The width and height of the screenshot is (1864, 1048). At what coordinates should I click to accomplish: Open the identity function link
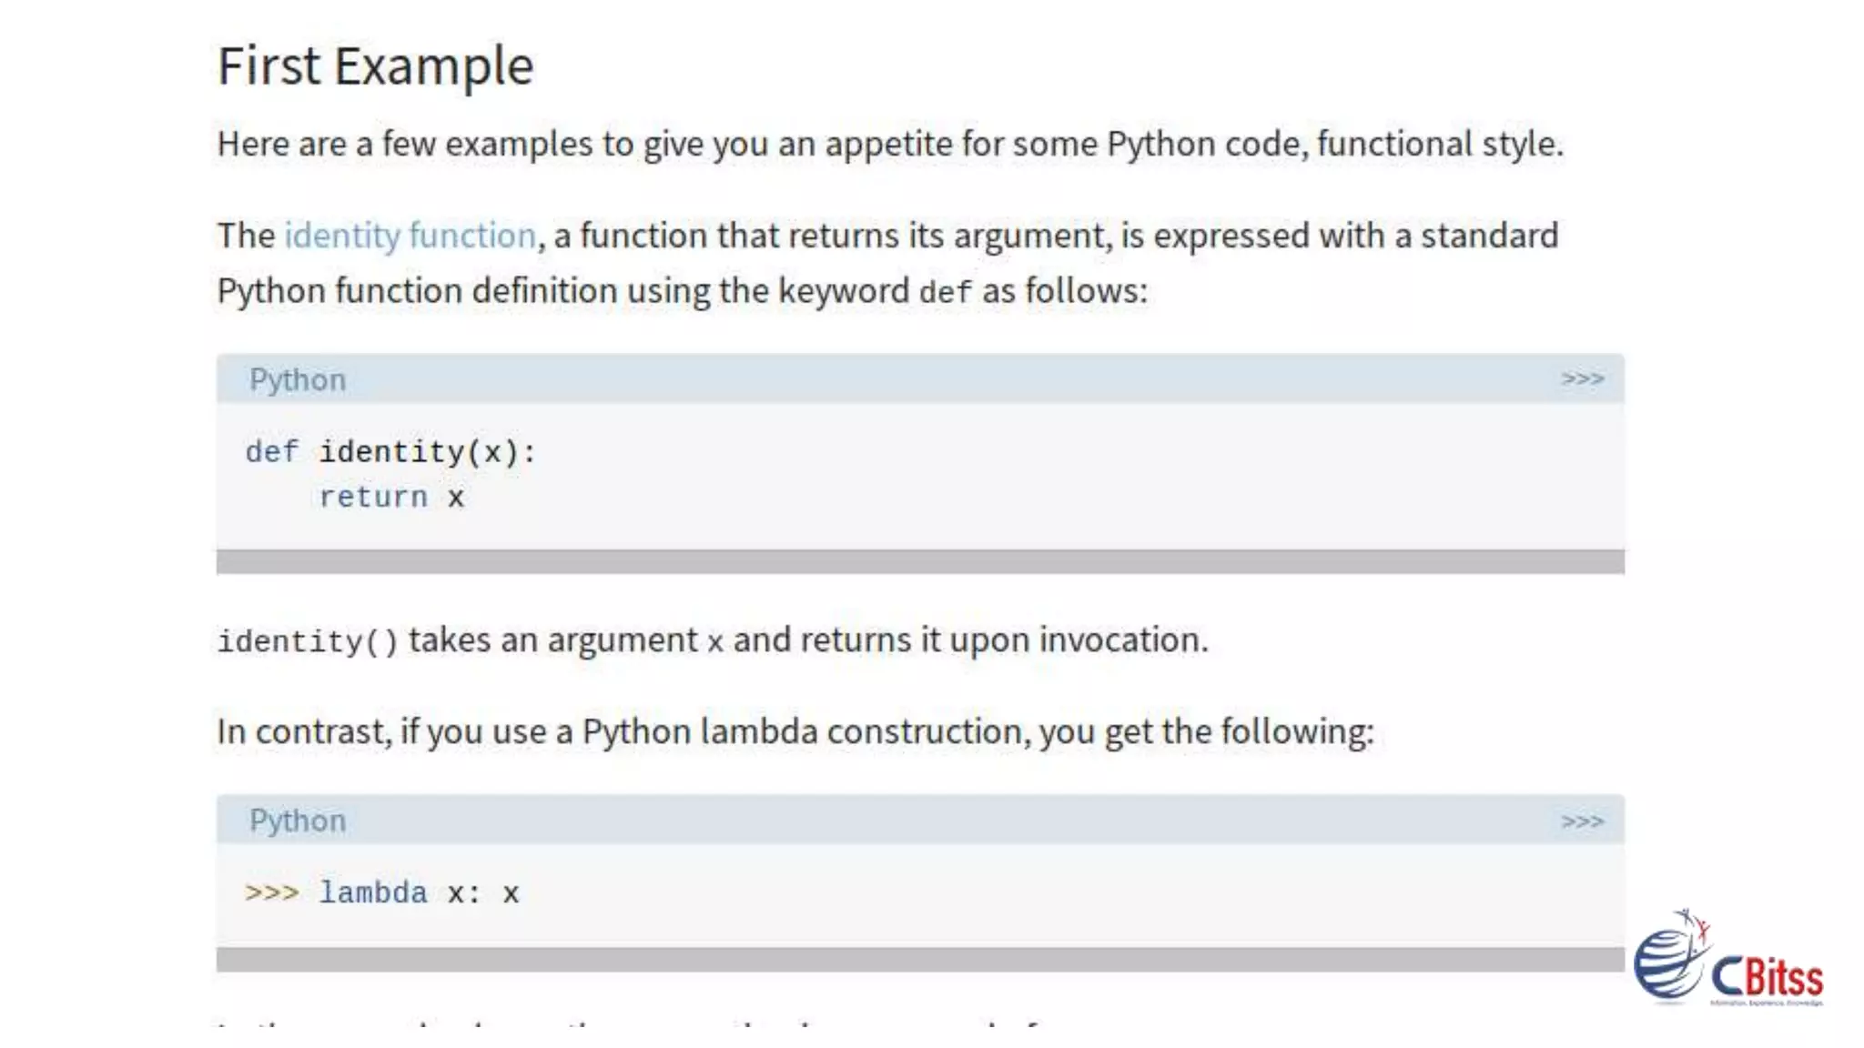pos(410,236)
